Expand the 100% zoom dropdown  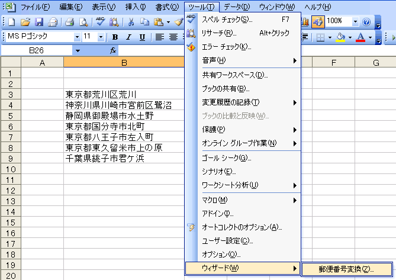point(355,21)
